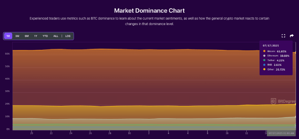Click the Ethereum grey legend dot
Image resolution: width=299 pixels, height=139 pixels.
coord(264,56)
